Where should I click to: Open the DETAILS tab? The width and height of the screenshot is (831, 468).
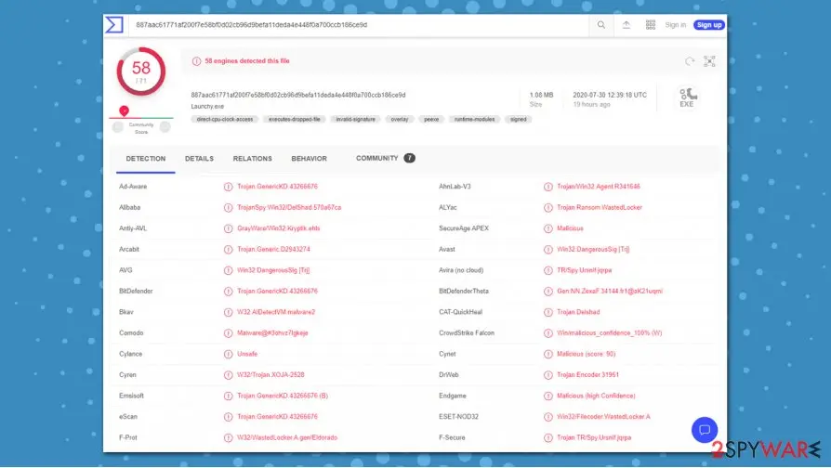click(199, 159)
